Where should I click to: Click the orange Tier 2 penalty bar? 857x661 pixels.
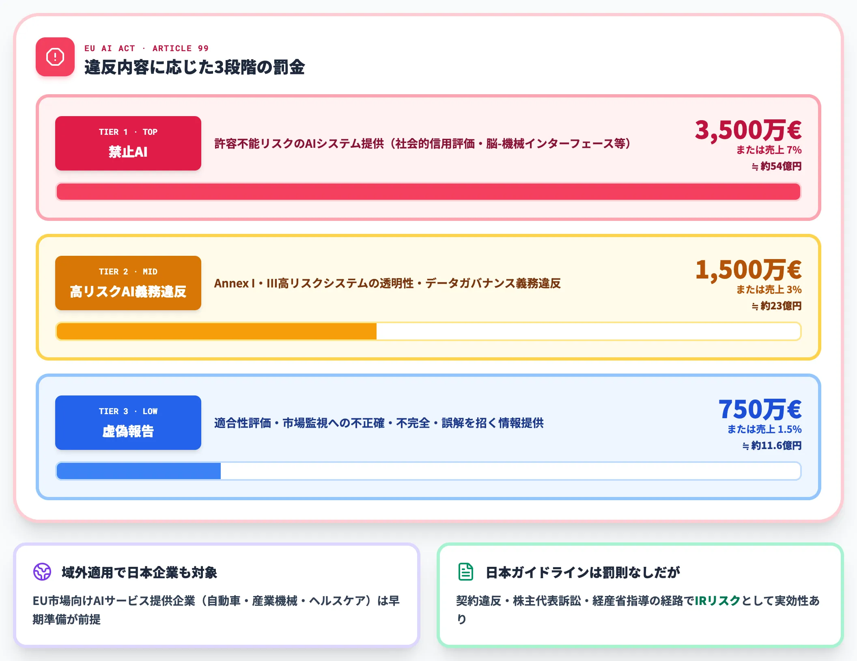point(217,331)
